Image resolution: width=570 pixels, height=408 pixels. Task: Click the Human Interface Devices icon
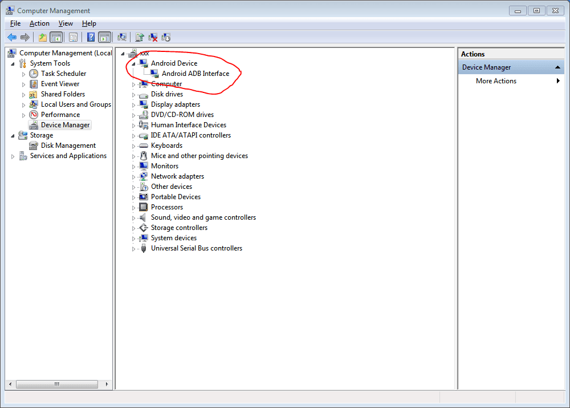coord(144,125)
